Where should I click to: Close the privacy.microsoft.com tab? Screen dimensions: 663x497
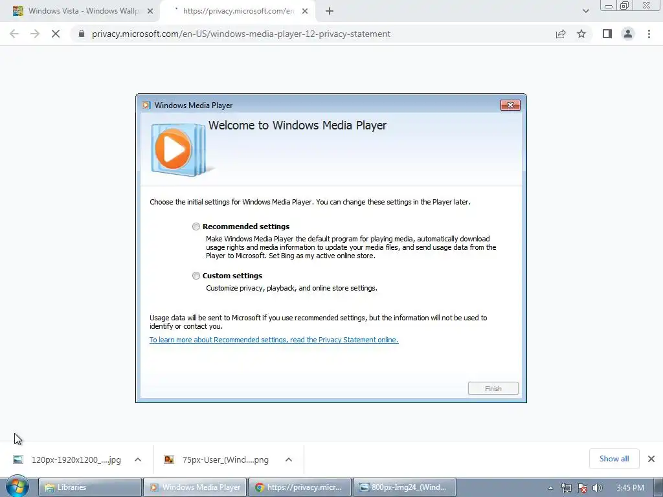305,12
